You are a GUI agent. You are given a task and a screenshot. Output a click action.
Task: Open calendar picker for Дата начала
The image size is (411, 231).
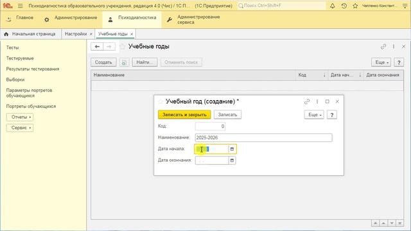232,149
